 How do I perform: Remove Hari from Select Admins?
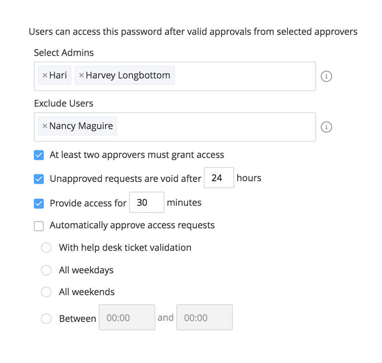(x=45, y=76)
